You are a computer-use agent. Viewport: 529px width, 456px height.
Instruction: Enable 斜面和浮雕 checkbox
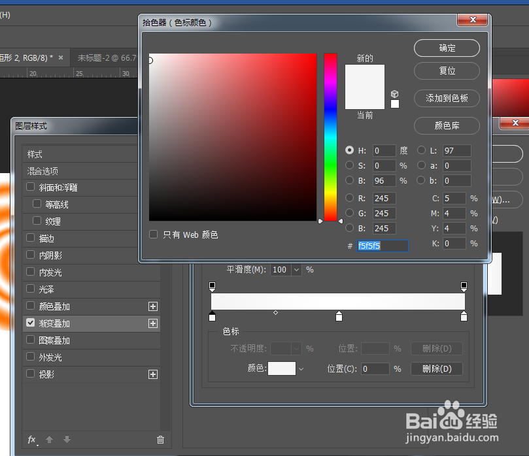pyautogui.click(x=30, y=187)
